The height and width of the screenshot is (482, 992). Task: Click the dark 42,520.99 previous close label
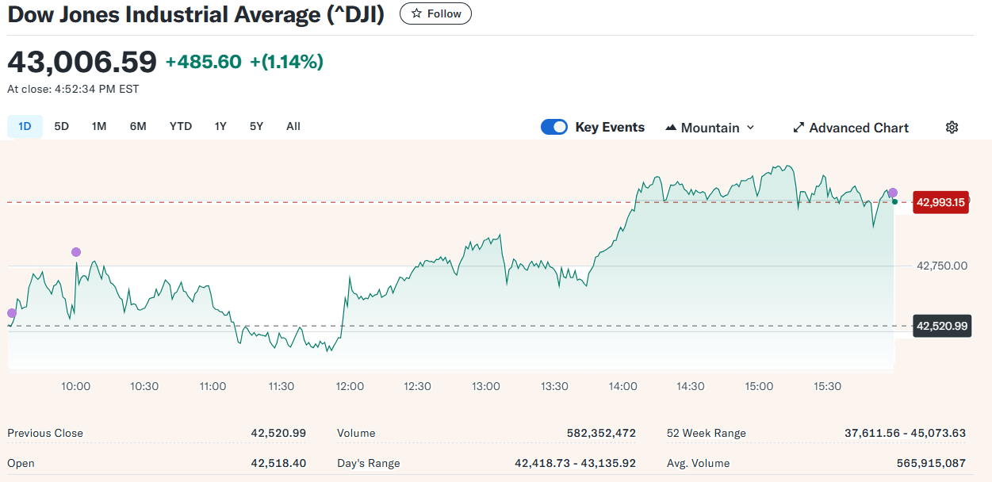click(942, 326)
